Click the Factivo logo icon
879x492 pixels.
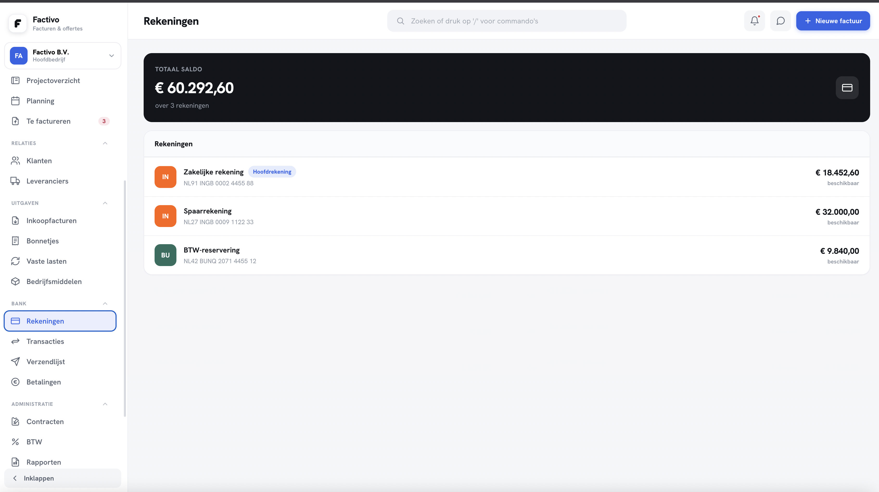pyautogui.click(x=17, y=23)
